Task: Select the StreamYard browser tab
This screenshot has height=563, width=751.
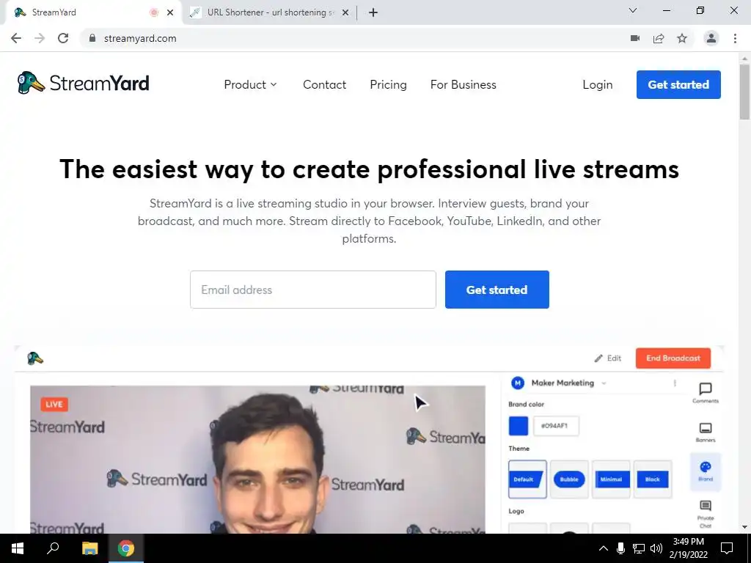Action: point(93,12)
